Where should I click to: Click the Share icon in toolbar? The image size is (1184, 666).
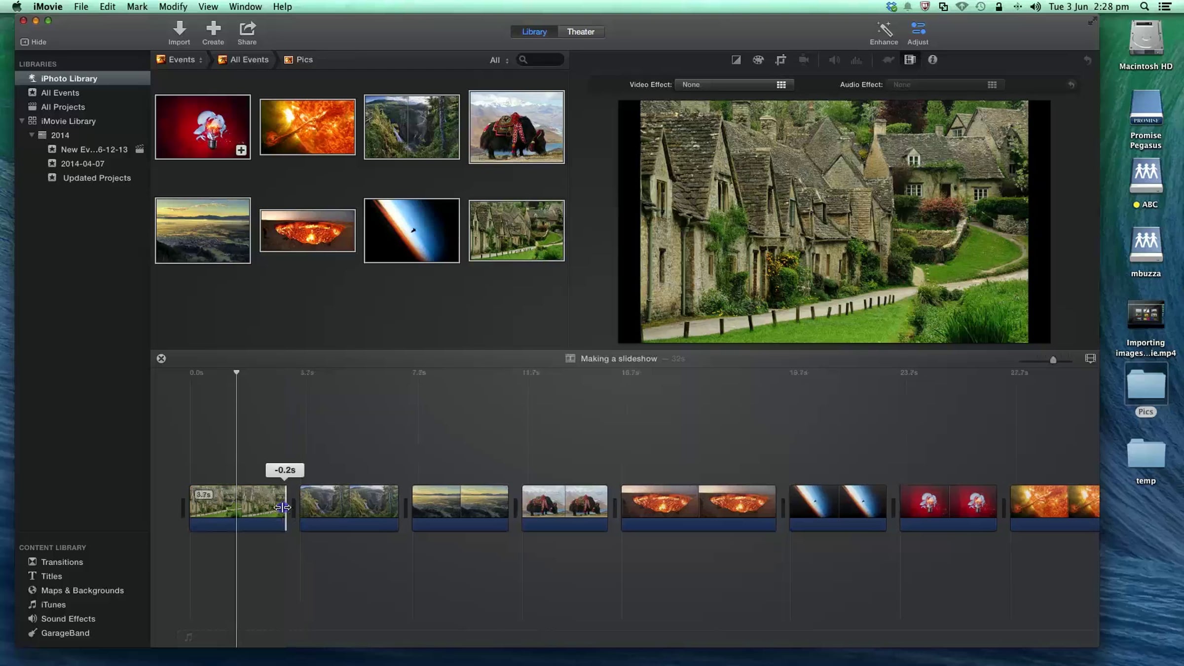click(x=247, y=29)
